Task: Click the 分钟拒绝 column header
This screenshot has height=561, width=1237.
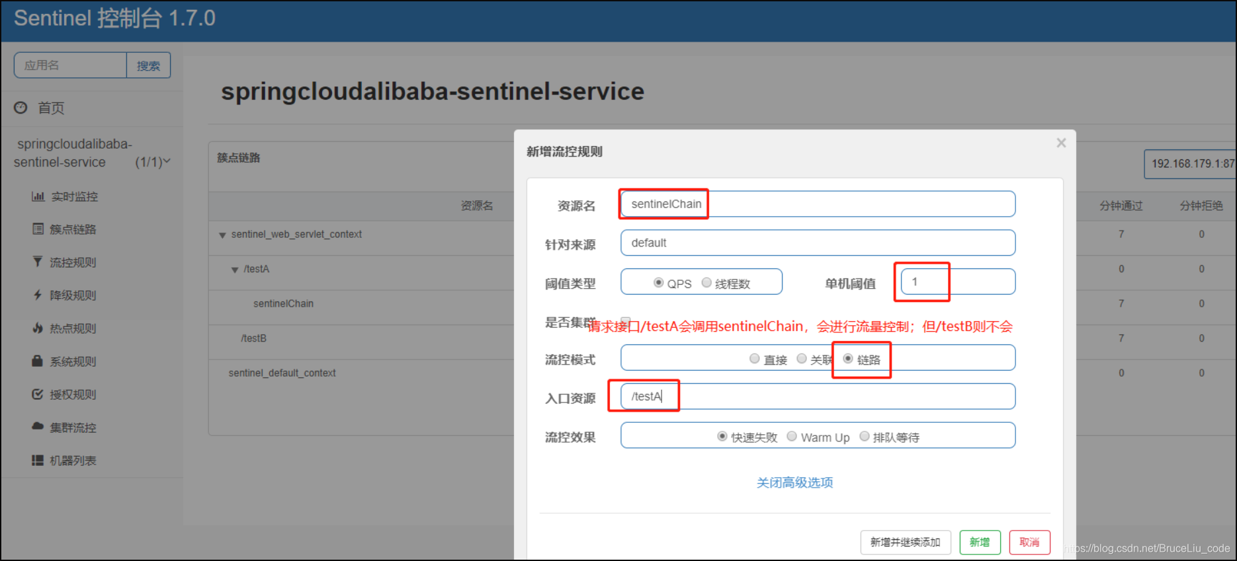Action: (x=1201, y=206)
